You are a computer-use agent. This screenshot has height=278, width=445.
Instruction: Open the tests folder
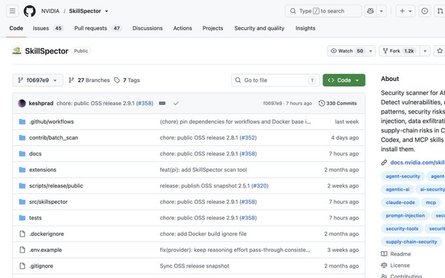click(x=35, y=218)
